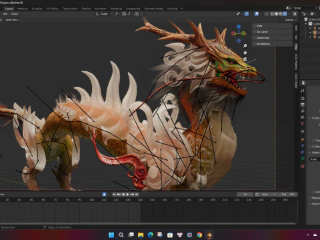
Task: Jump to the timeline start frame
Action: tap(114, 195)
